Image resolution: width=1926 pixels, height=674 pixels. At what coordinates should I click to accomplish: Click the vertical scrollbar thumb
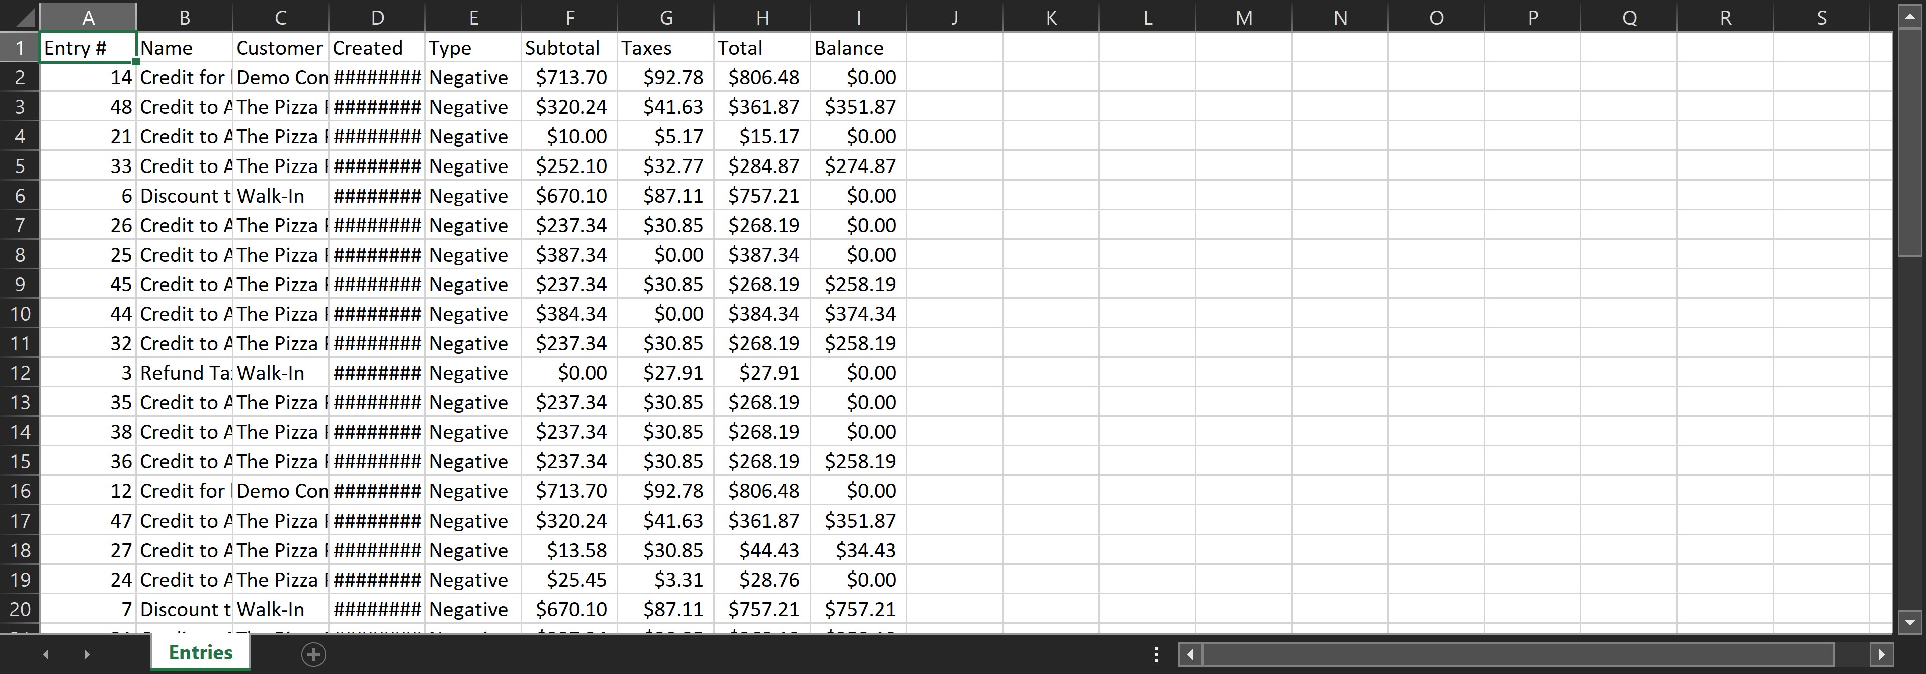click(1909, 142)
